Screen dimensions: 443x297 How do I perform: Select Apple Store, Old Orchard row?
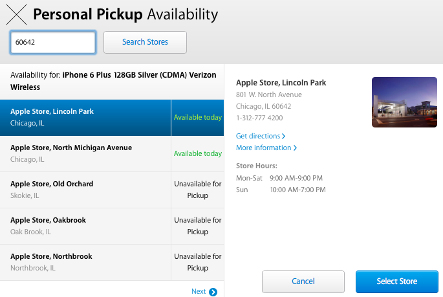[x=112, y=190]
